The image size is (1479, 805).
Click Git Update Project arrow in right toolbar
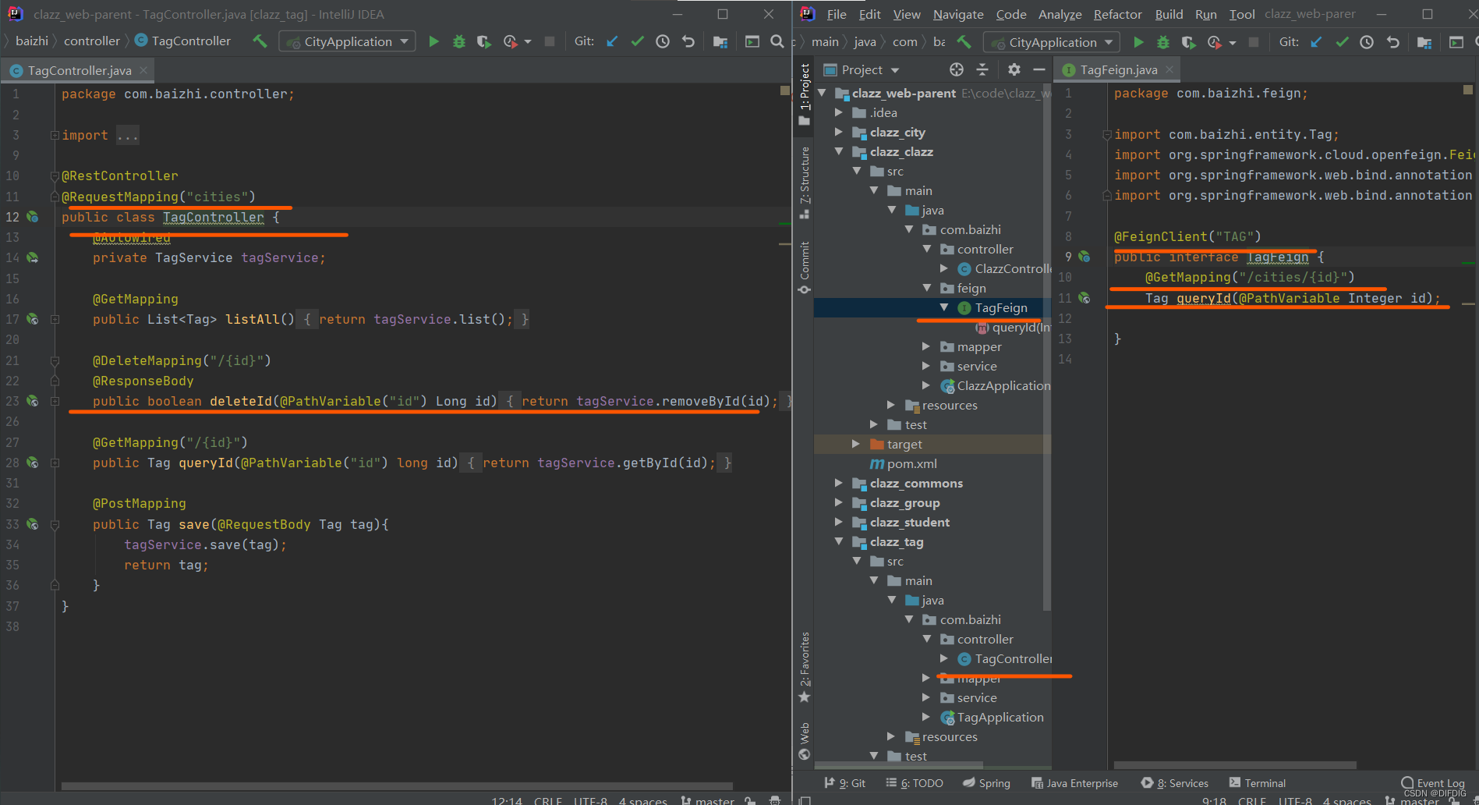tap(1316, 42)
